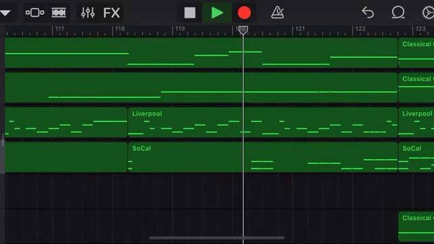
Task: Click bar 122 on the ruler
Action: tap(360, 28)
